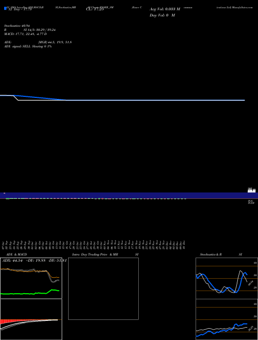Click the Avg Vol: 0.033 M text

(x=165, y=9)
